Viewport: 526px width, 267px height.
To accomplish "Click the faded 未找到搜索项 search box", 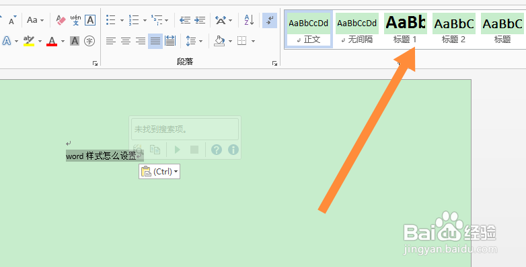I will pyautogui.click(x=185, y=129).
